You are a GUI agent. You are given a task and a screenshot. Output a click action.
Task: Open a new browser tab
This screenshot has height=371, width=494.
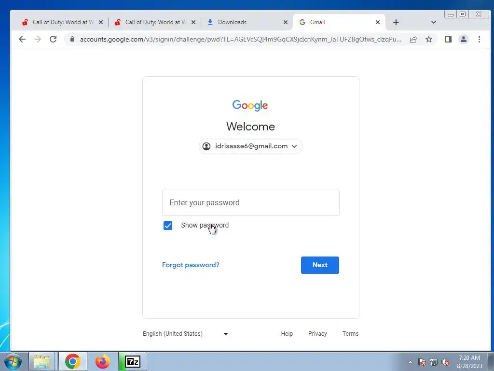pyautogui.click(x=396, y=22)
